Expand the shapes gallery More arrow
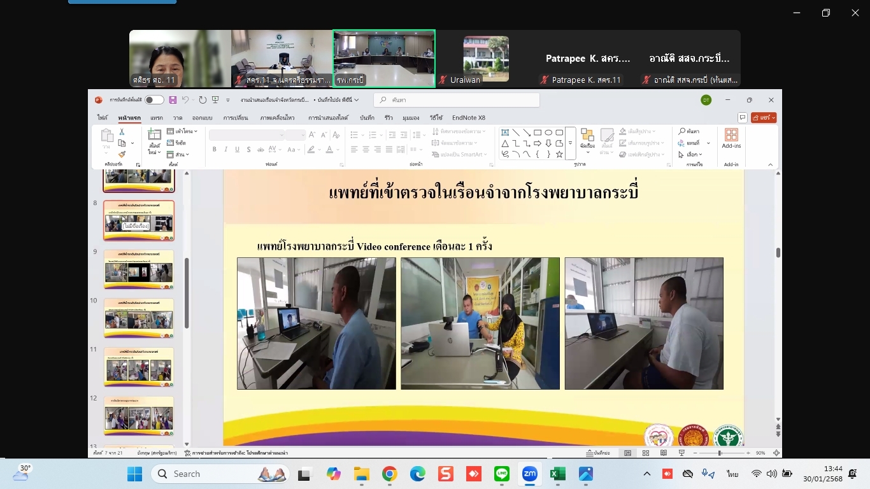Screen dimensions: 870x489 tap(570, 143)
